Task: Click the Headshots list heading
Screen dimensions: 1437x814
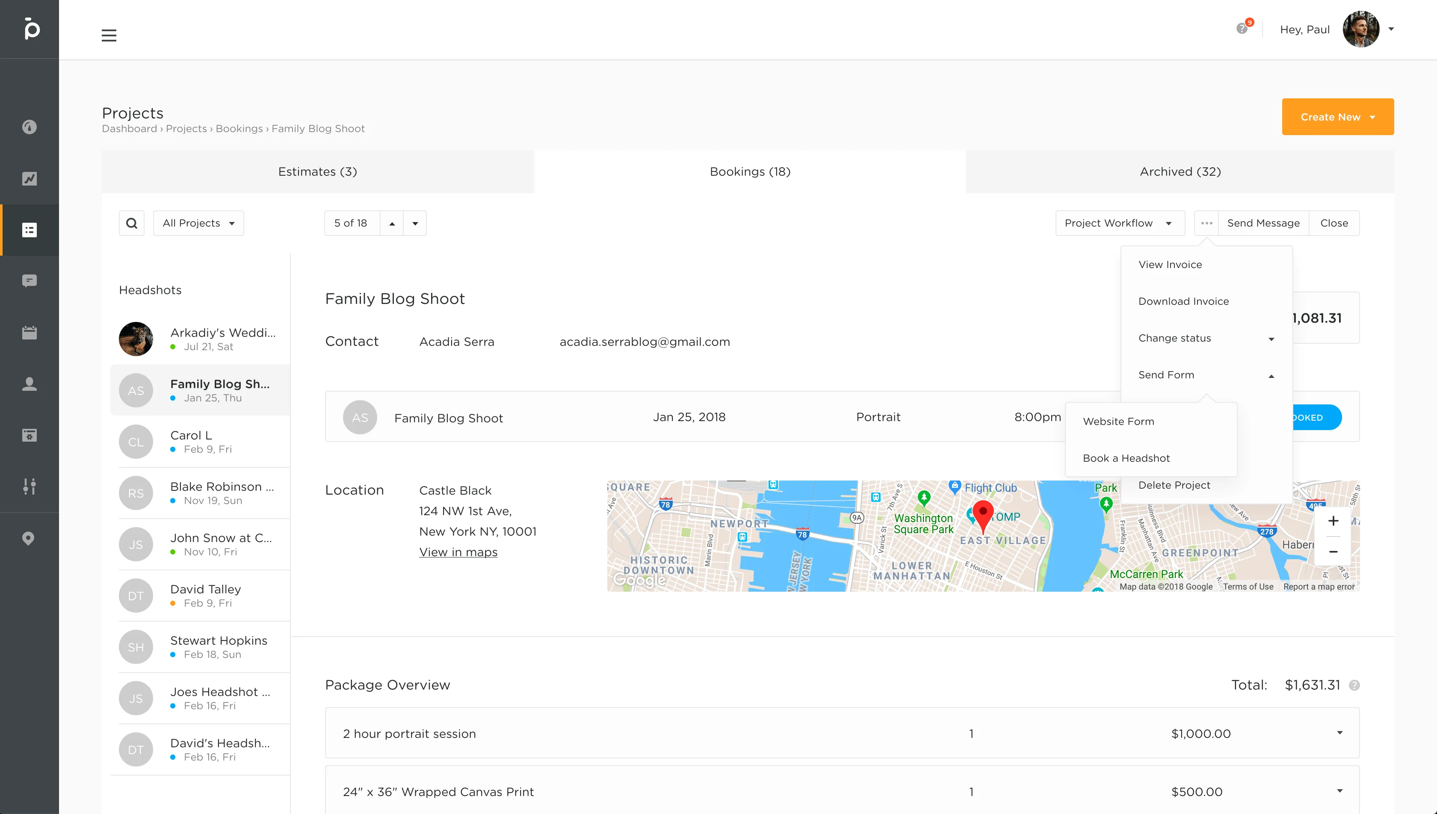Action: (x=150, y=290)
